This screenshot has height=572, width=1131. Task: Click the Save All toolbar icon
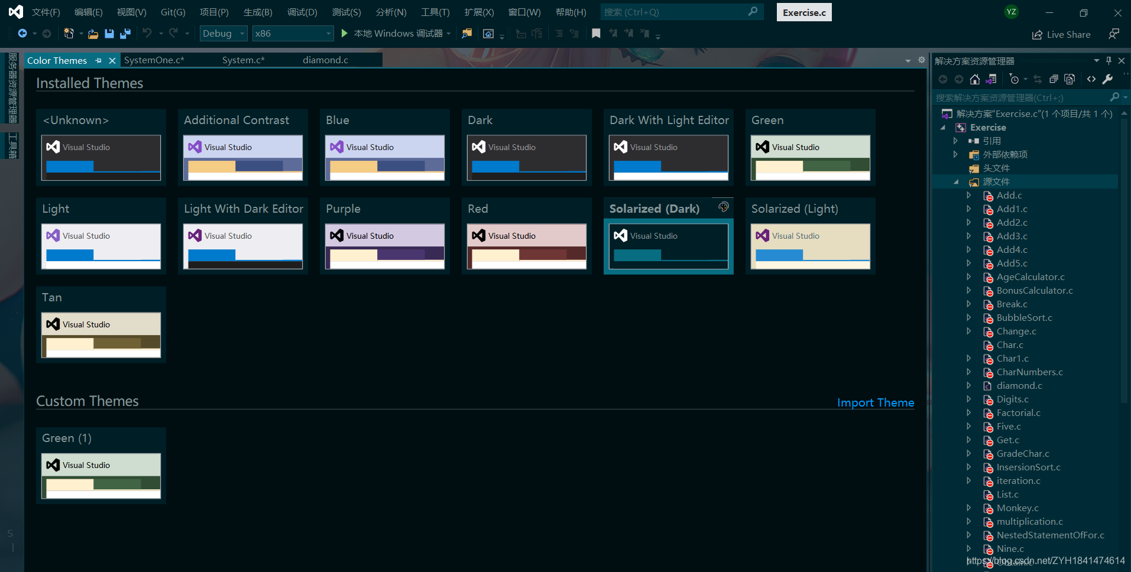point(125,34)
